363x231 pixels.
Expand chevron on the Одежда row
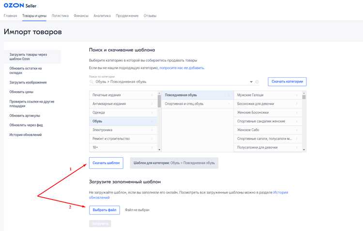(x=152, y=113)
